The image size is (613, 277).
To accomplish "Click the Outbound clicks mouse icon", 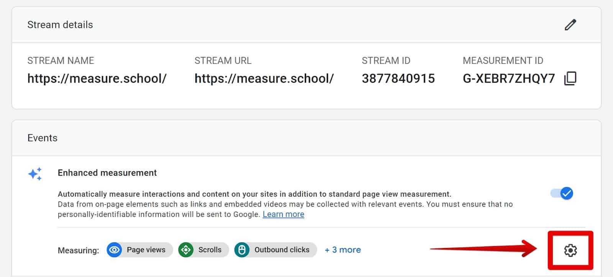I will [242, 250].
